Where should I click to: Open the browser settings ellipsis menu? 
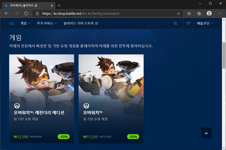[219, 13]
